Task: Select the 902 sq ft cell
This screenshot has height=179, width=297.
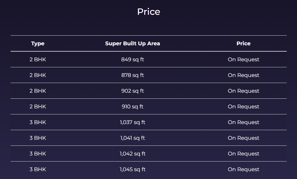Action: (132, 91)
